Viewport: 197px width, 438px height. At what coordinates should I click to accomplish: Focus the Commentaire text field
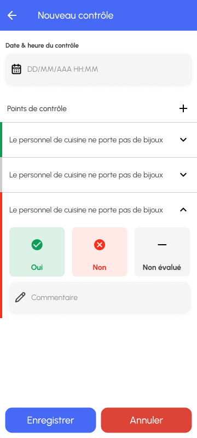100,297
